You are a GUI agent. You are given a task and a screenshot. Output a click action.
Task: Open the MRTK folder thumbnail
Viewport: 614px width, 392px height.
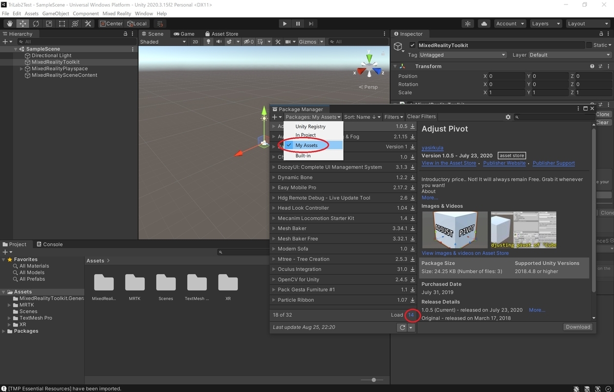point(135,282)
